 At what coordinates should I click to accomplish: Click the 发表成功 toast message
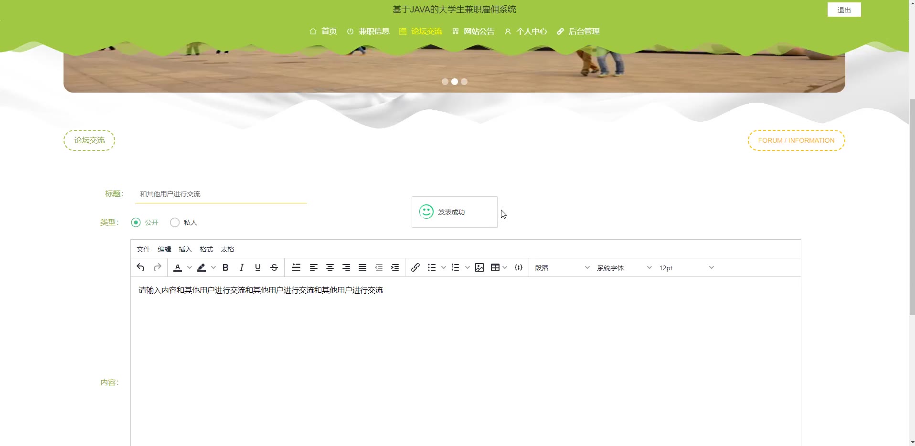(x=455, y=212)
